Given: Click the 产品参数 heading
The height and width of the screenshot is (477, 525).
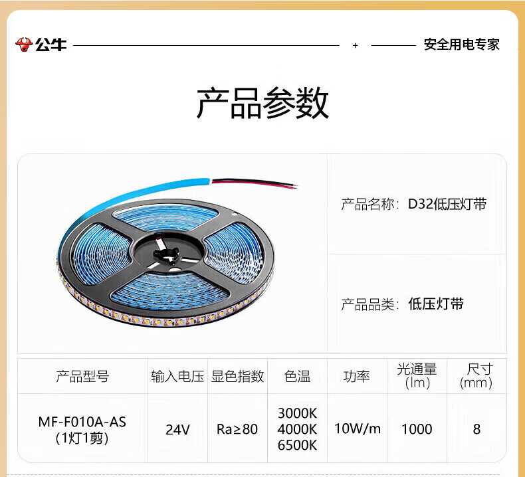Looking at the screenshot, I should pos(262,102).
